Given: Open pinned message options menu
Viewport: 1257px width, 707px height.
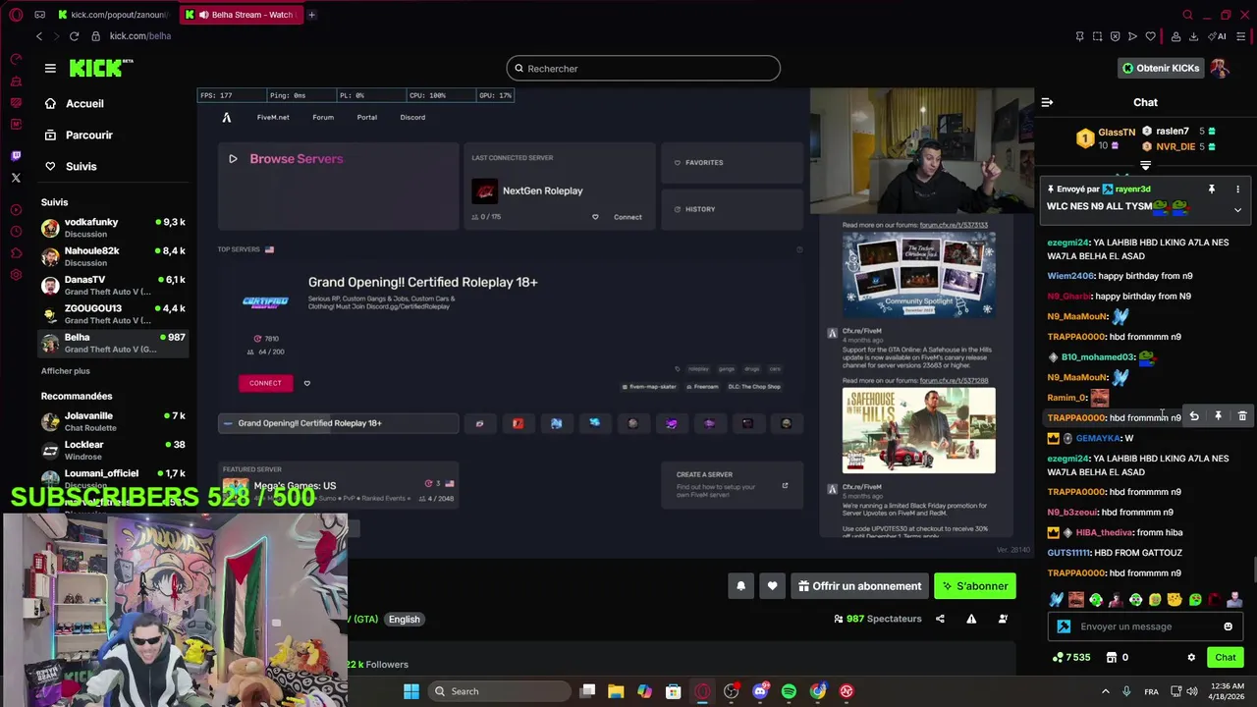Looking at the screenshot, I should pyautogui.click(x=1237, y=189).
